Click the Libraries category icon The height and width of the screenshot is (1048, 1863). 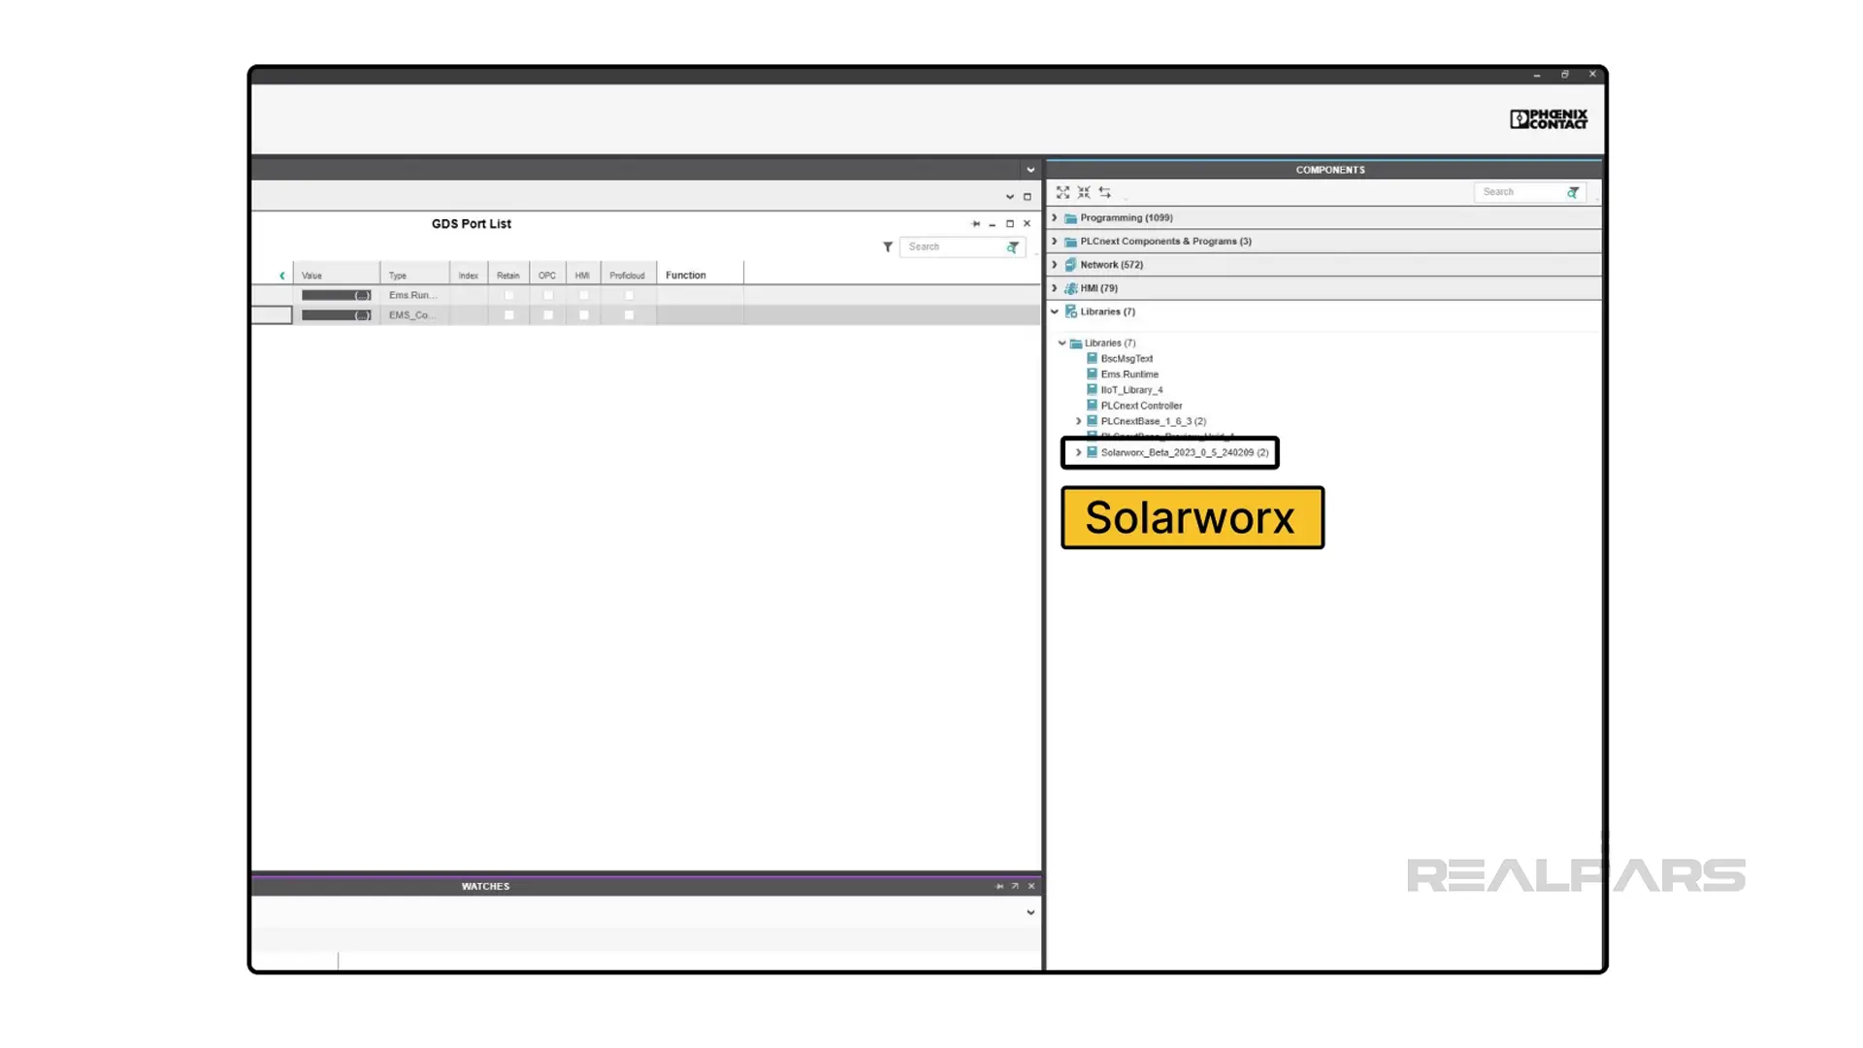coord(1070,311)
